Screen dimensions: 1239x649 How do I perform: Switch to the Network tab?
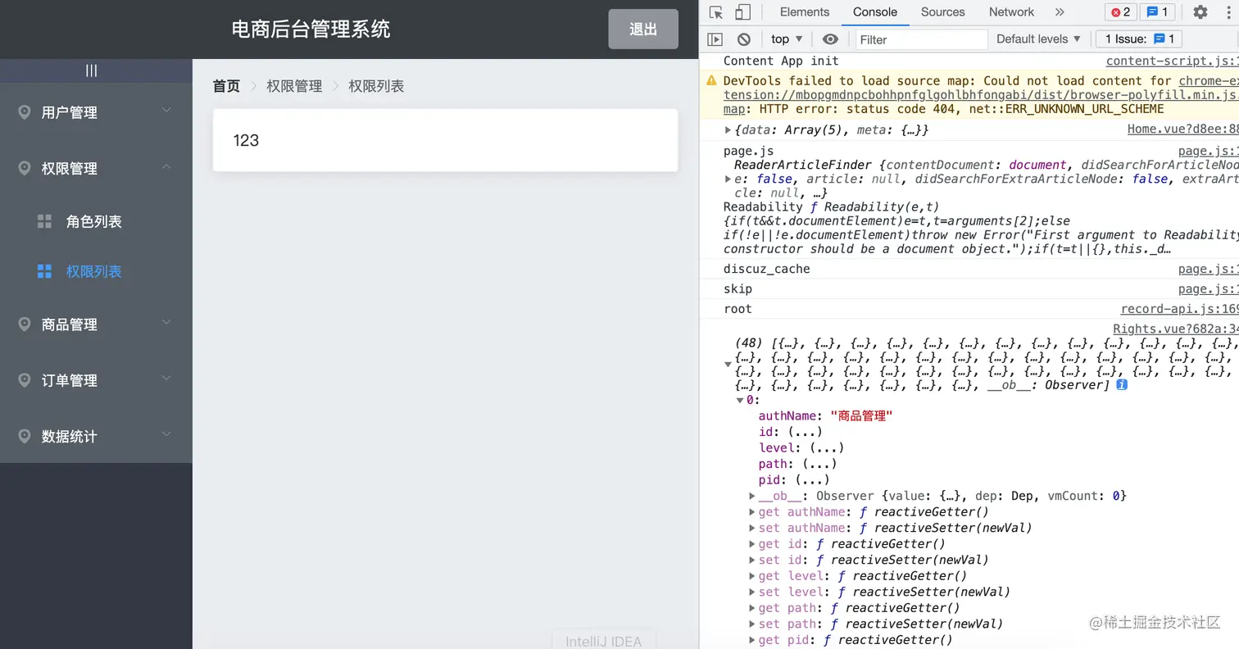1011,12
